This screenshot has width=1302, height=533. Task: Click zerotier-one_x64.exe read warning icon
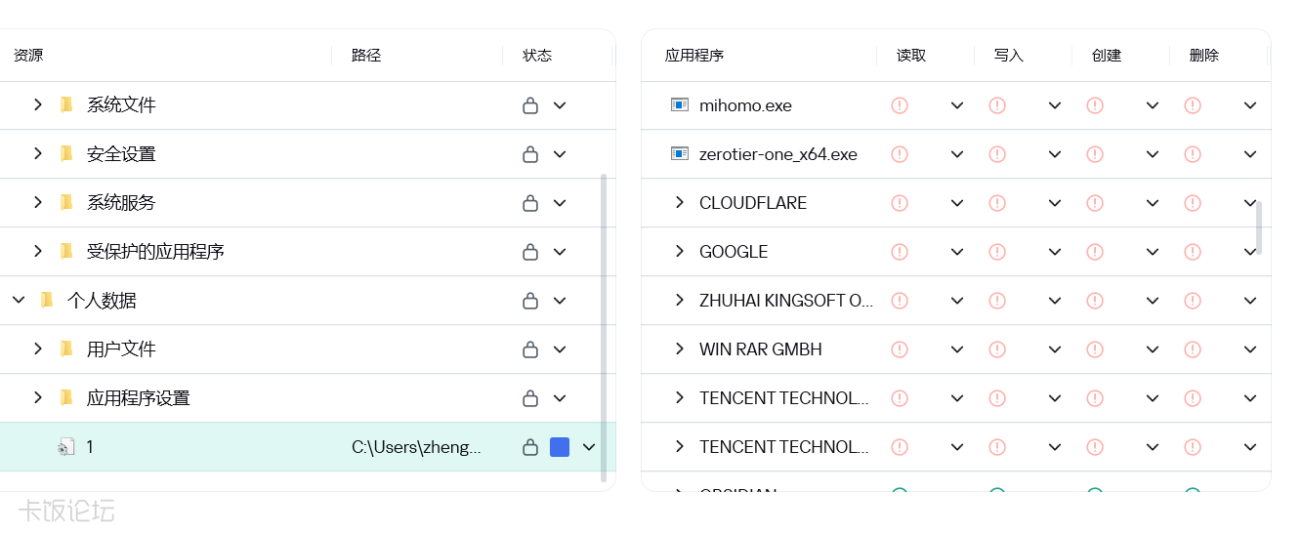pyautogui.click(x=900, y=154)
